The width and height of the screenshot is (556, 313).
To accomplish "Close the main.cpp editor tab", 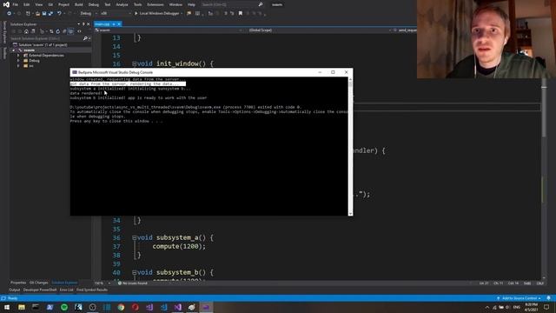I will (x=119, y=24).
